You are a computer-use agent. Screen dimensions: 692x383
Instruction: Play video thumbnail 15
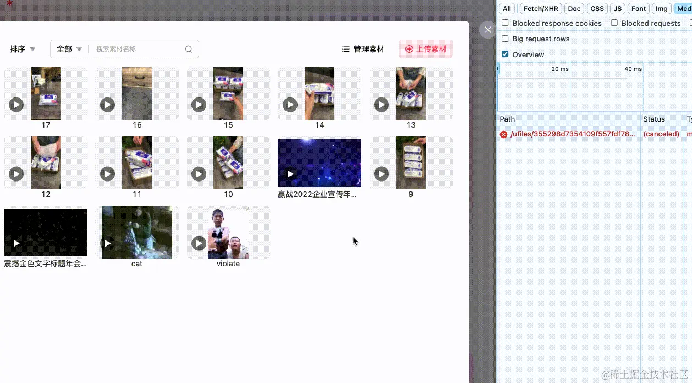(x=199, y=105)
